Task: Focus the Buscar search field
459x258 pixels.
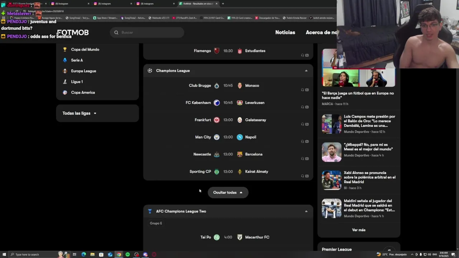Action: 147,33
